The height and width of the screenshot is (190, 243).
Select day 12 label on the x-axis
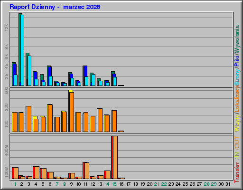(93, 184)
